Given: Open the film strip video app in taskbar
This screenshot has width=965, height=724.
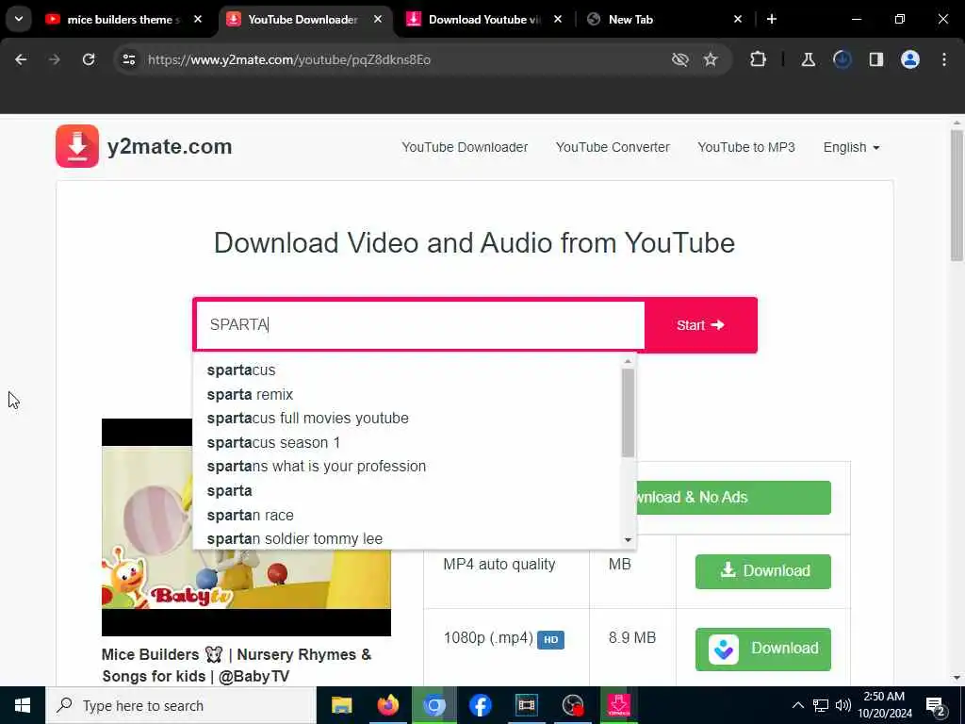Looking at the screenshot, I should pos(526,705).
